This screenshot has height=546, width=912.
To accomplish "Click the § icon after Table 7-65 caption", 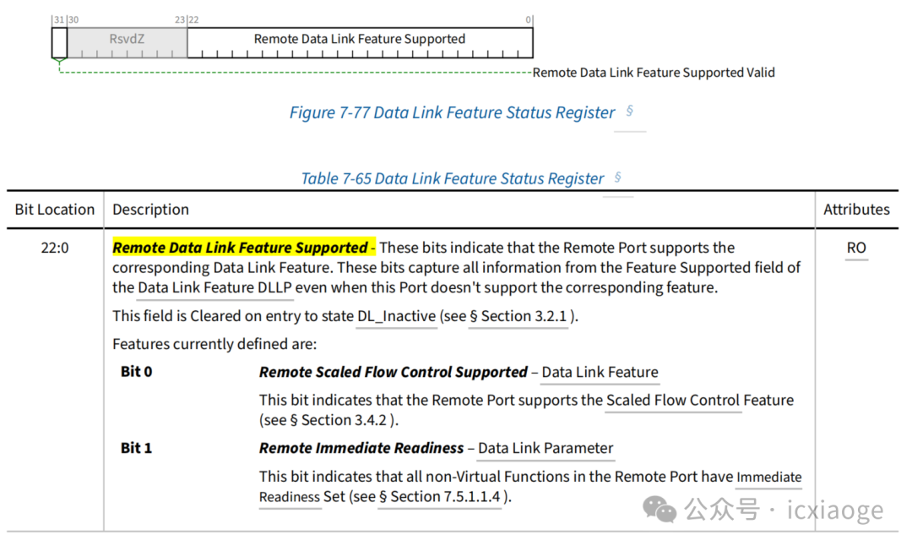I will [618, 177].
